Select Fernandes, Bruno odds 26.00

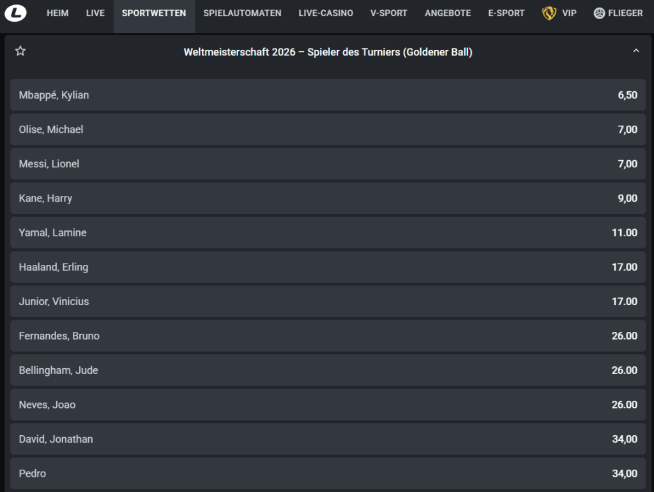[625, 336]
